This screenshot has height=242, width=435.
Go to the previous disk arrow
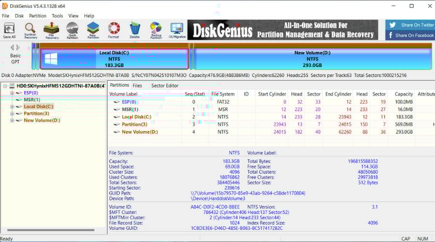(x=12, y=47)
